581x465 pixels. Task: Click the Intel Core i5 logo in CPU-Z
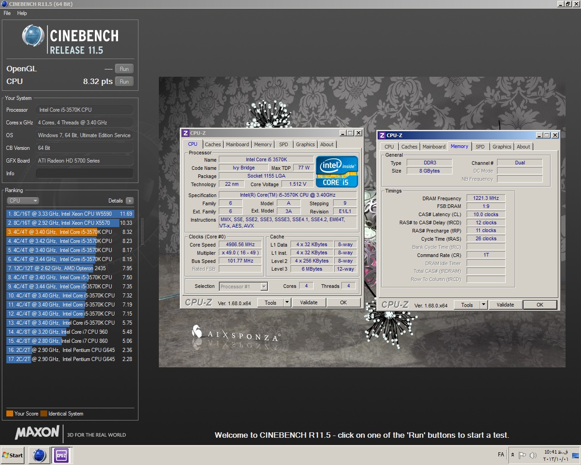337,171
